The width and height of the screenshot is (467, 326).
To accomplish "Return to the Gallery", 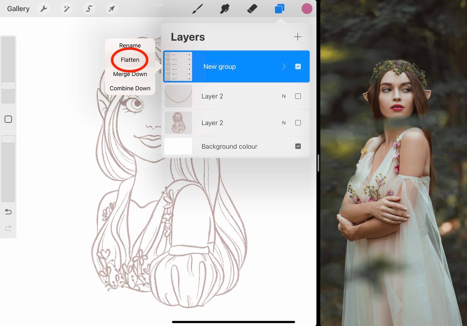I will point(18,9).
